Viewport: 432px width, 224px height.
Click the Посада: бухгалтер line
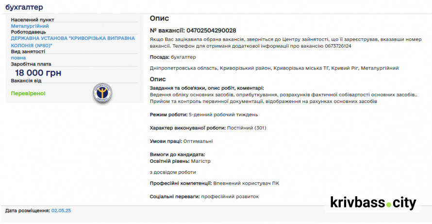172,57
